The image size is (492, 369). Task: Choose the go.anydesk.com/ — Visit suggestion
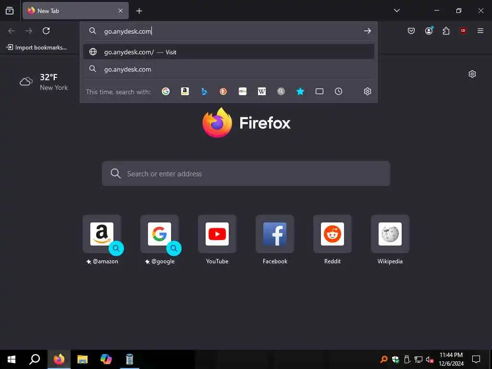coord(229,52)
